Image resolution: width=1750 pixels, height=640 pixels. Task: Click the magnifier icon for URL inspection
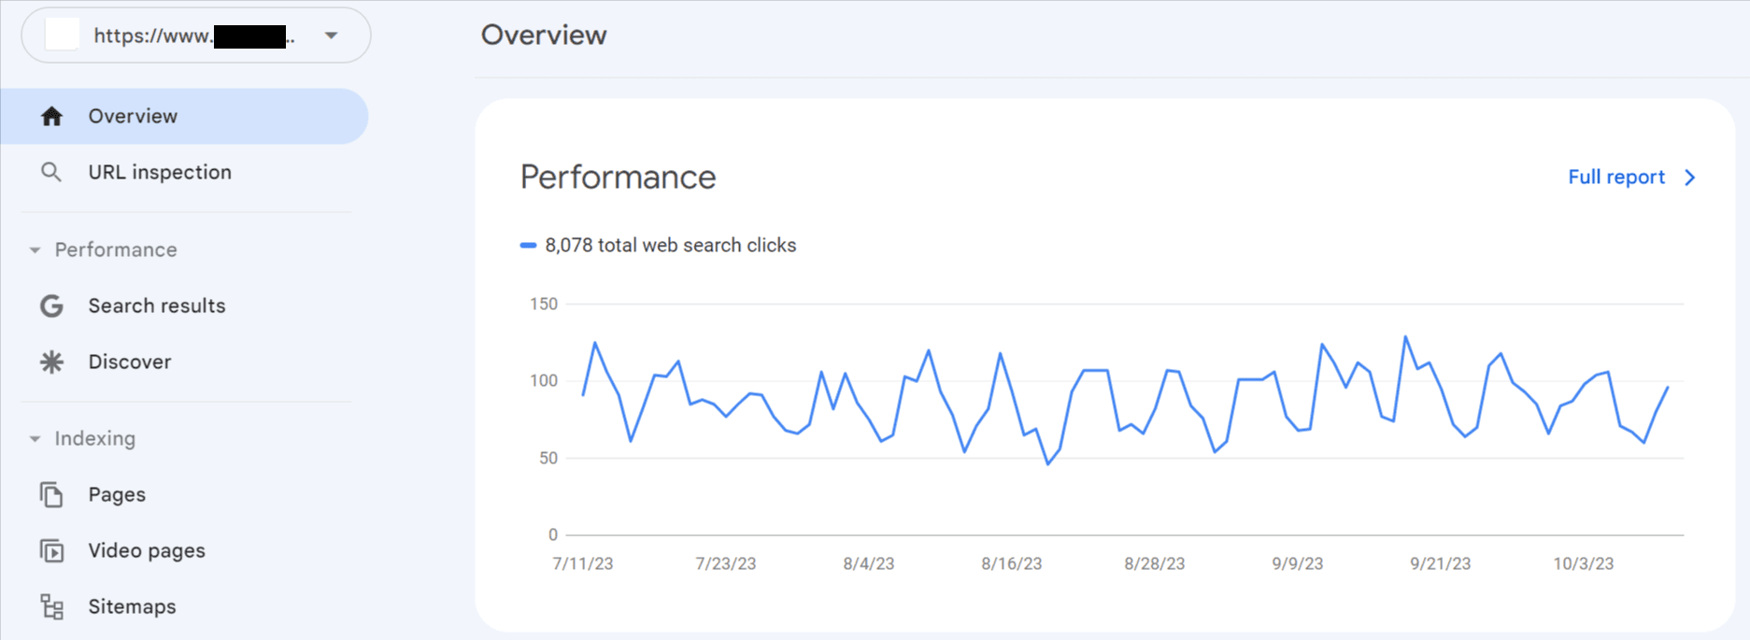click(51, 172)
